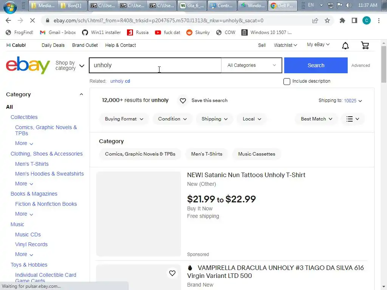Open Help & Contact
Viewport: 387px width, 290px height.
point(121,45)
